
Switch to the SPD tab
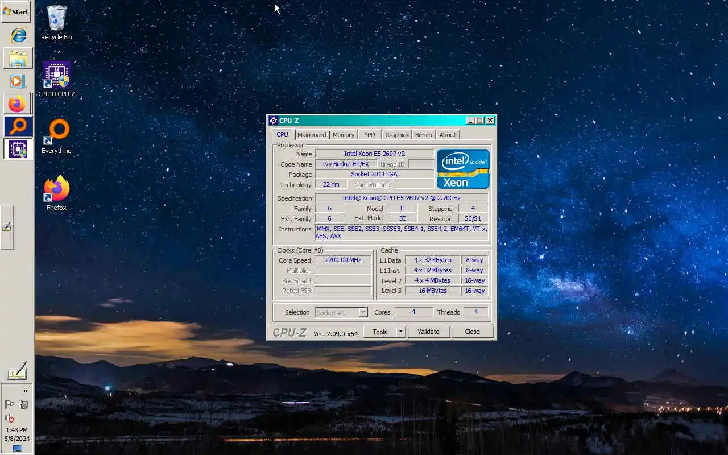click(x=370, y=135)
